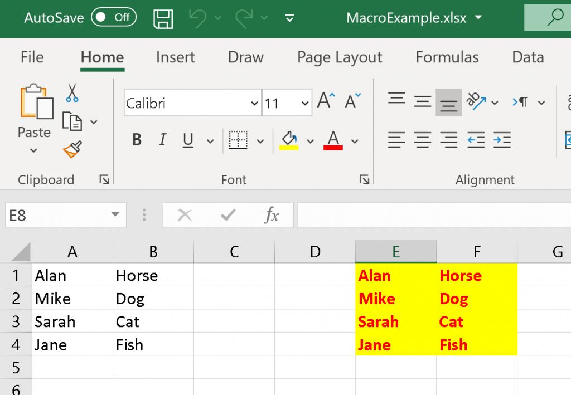Click the Increase Font Size icon
571x395 pixels.
pos(326,101)
